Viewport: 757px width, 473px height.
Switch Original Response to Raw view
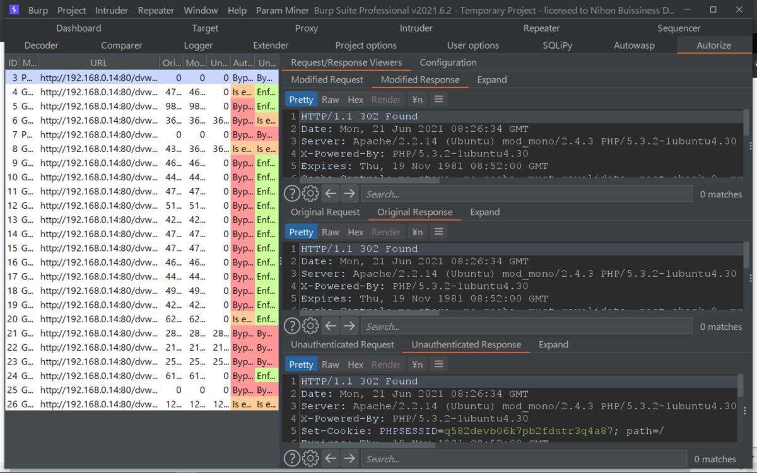click(331, 232)
